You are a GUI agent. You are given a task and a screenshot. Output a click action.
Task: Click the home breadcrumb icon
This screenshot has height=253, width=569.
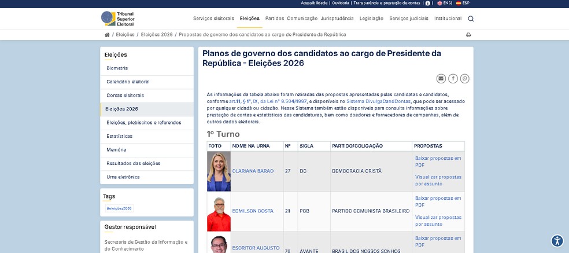pos(107,35)
